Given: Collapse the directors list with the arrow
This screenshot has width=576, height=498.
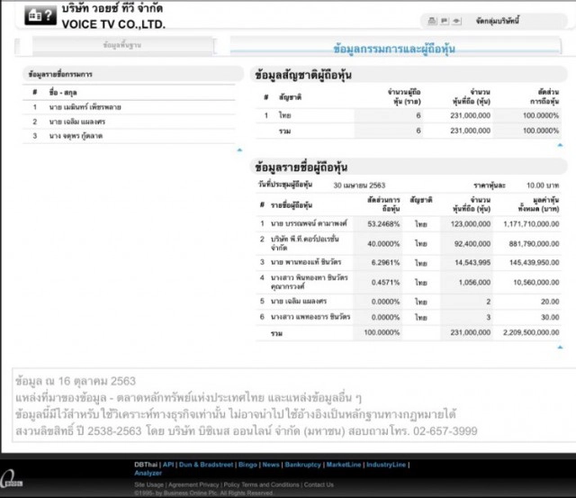Looking at the screenshot, I should (239, 150).
